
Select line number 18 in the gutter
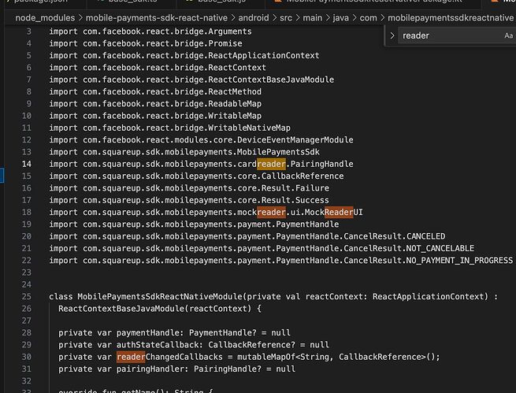pyautogui.click(x=27, y=212)
